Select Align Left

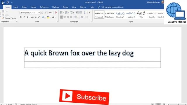61,17
